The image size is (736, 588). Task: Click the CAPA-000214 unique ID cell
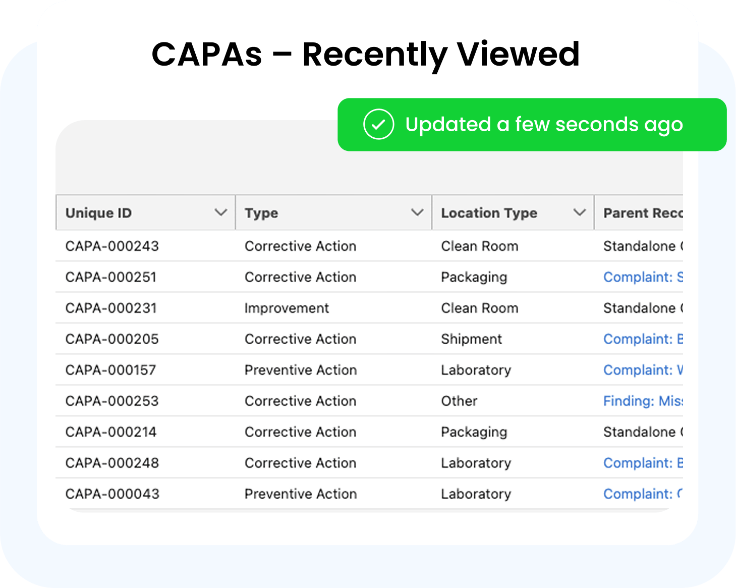click(x=111, y=432)
